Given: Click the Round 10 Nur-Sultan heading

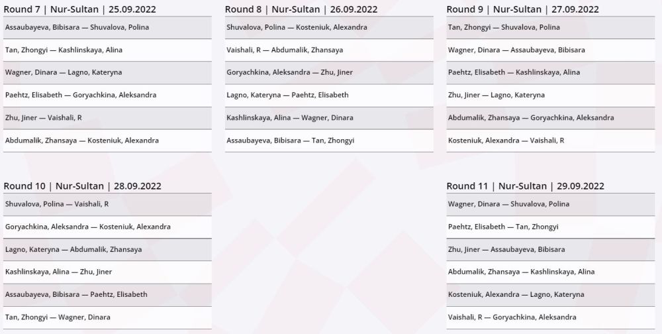Looking at the screenshot, I should (x=83, y=186).
